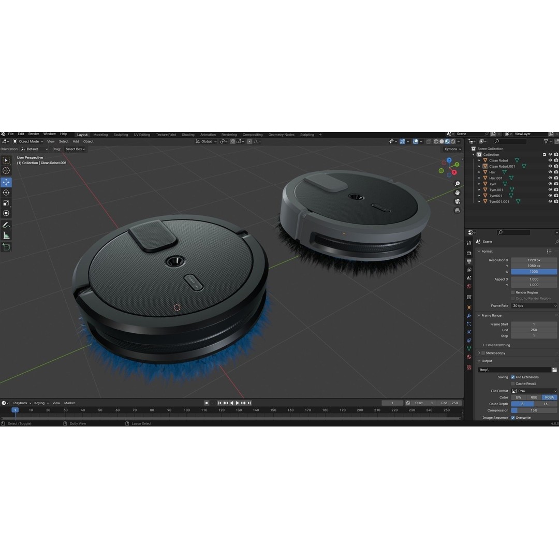Hide Clean Robot in the viewport
This screenshot has height=559, width=559.
550,160
